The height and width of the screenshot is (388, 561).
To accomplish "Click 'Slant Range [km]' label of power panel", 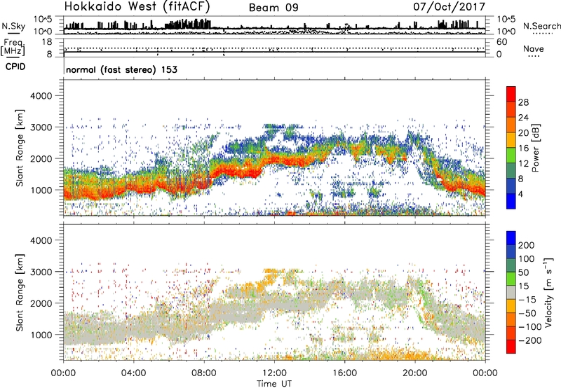I will (20, 148).
